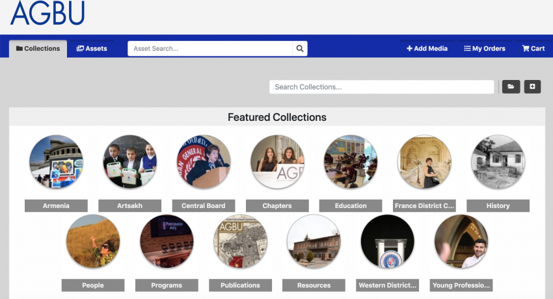Click the Featured Collections heading
Viewport: 553px width, 299px height.
(x=277, y=117)
